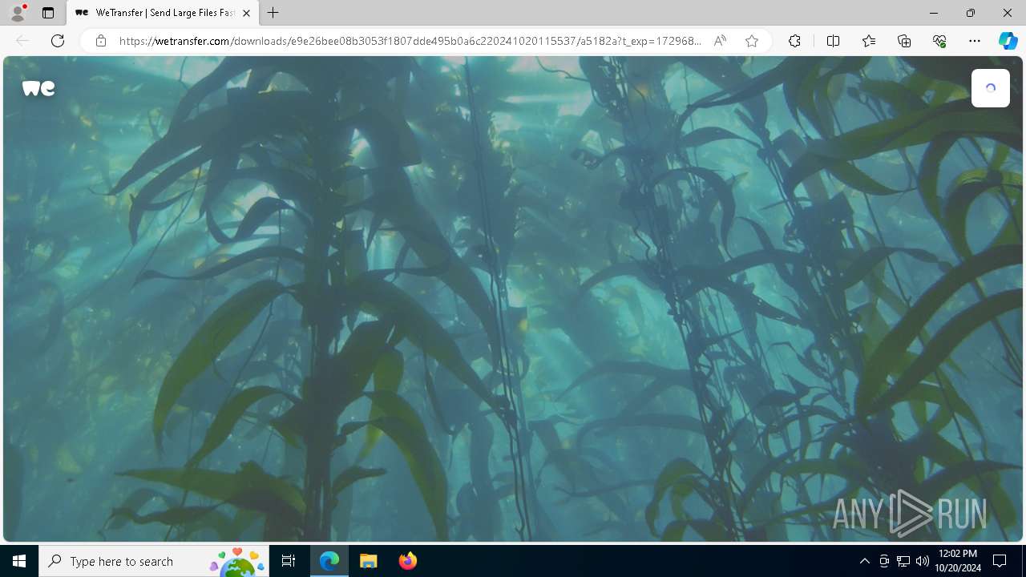Open the volume control tray icon
Screen dimensions: 1026x577
(x=923, y=561)
